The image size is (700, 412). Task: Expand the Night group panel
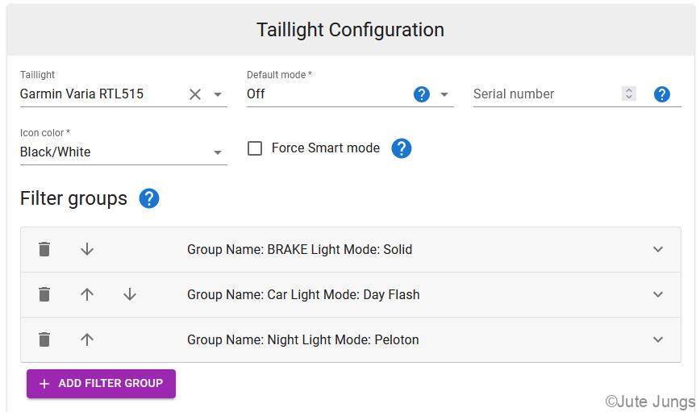point(658,339)
